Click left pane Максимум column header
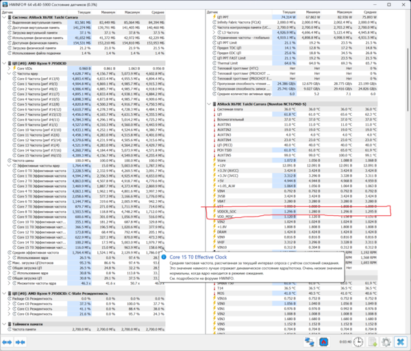The width and height of the screenshot is (411, 351). 132,12
